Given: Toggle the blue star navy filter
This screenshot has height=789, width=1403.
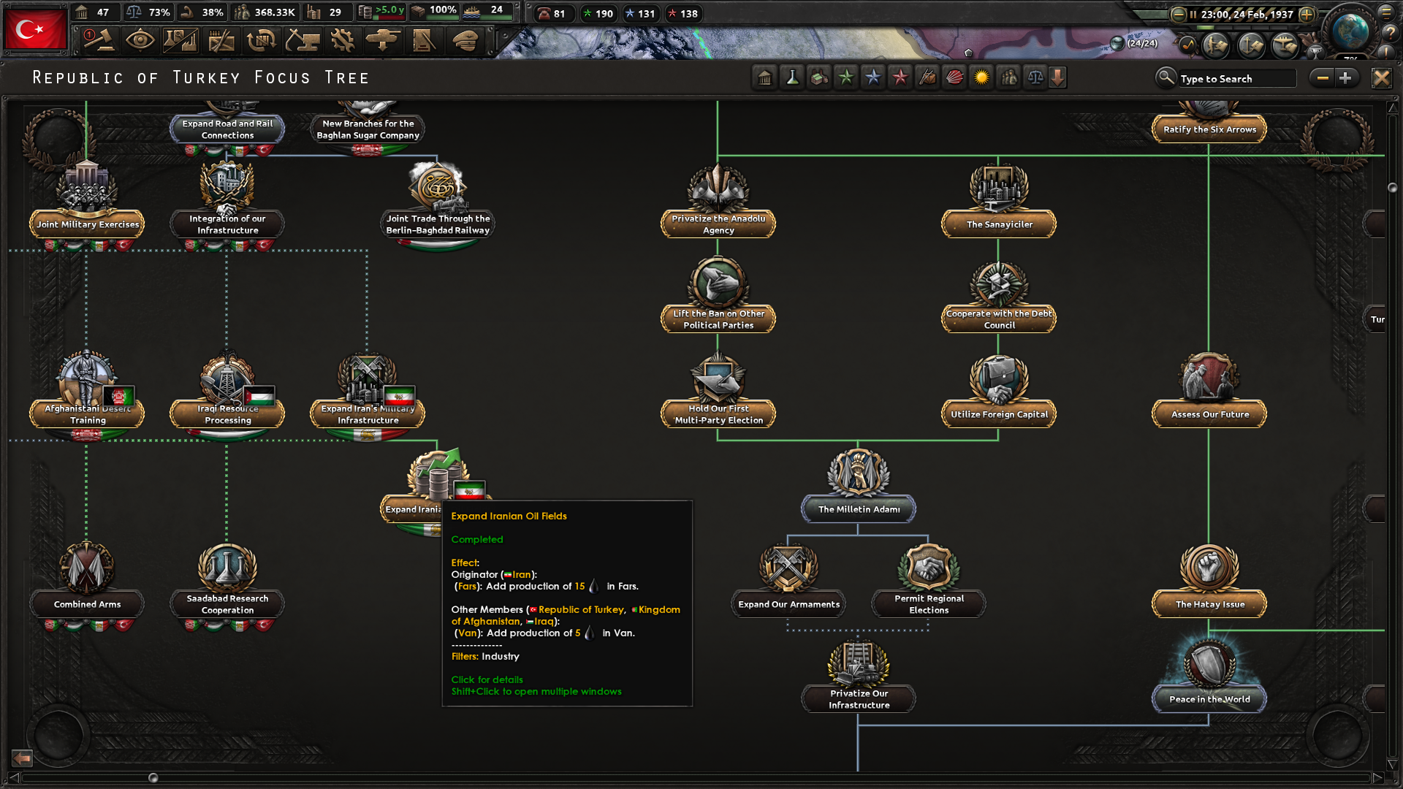Looking at the screenshot, I should click(x=873, y=77).
